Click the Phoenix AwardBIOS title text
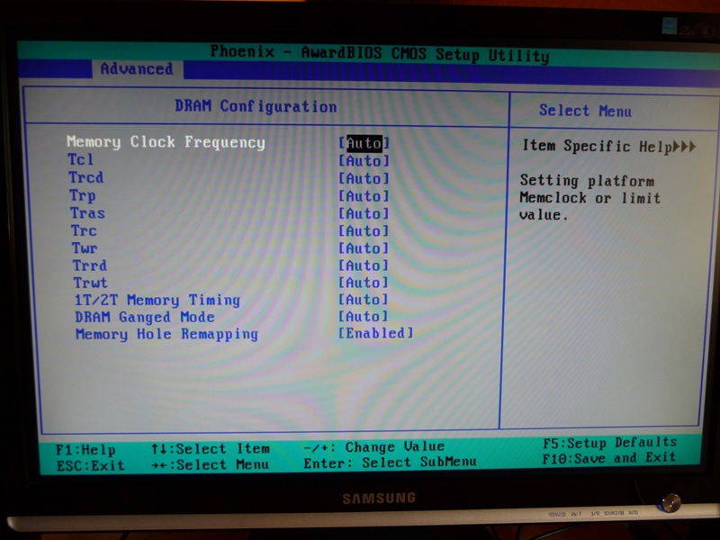Viewport: 720px width, 540px height. click(x=379, y=54)
